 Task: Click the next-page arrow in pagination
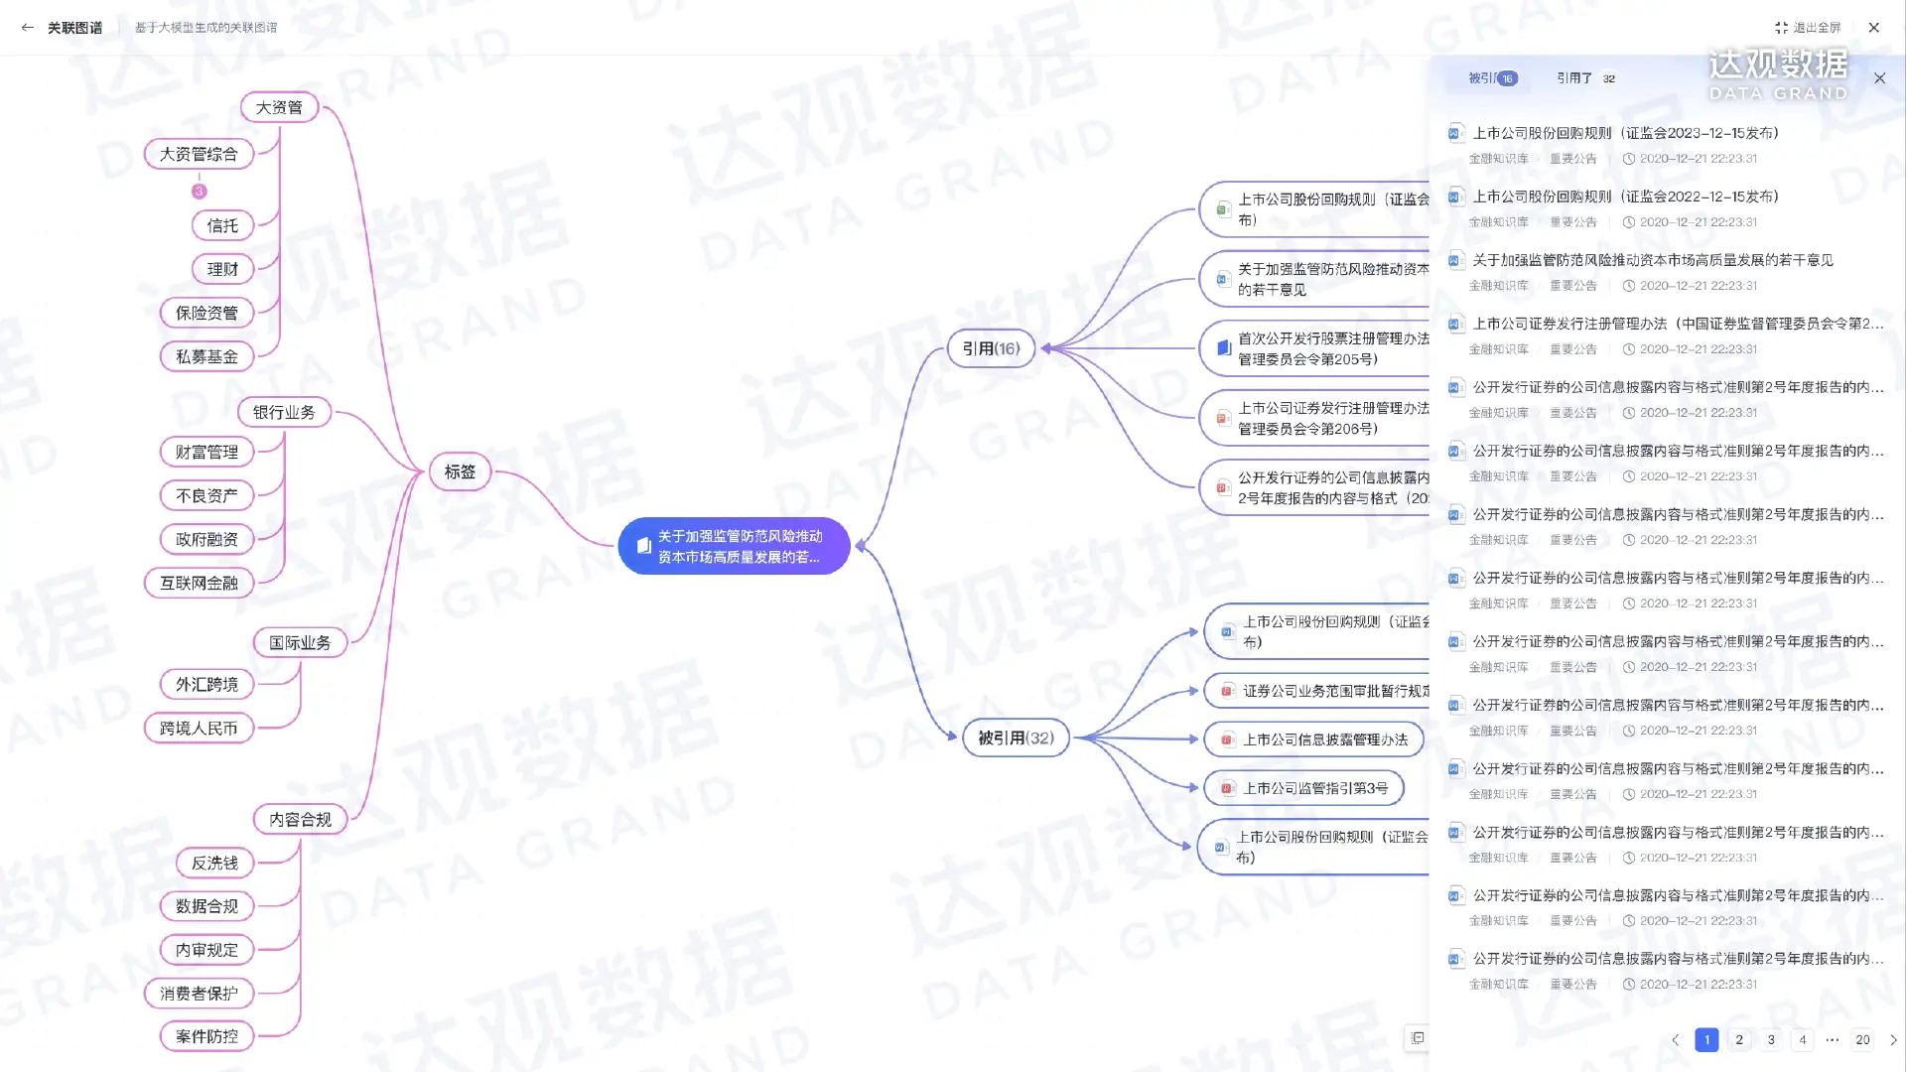1893,1039
